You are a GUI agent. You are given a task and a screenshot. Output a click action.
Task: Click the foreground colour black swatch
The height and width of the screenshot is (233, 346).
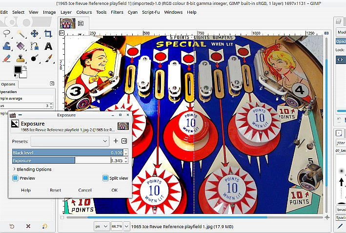pyautogui.click(x=18, y=69)
